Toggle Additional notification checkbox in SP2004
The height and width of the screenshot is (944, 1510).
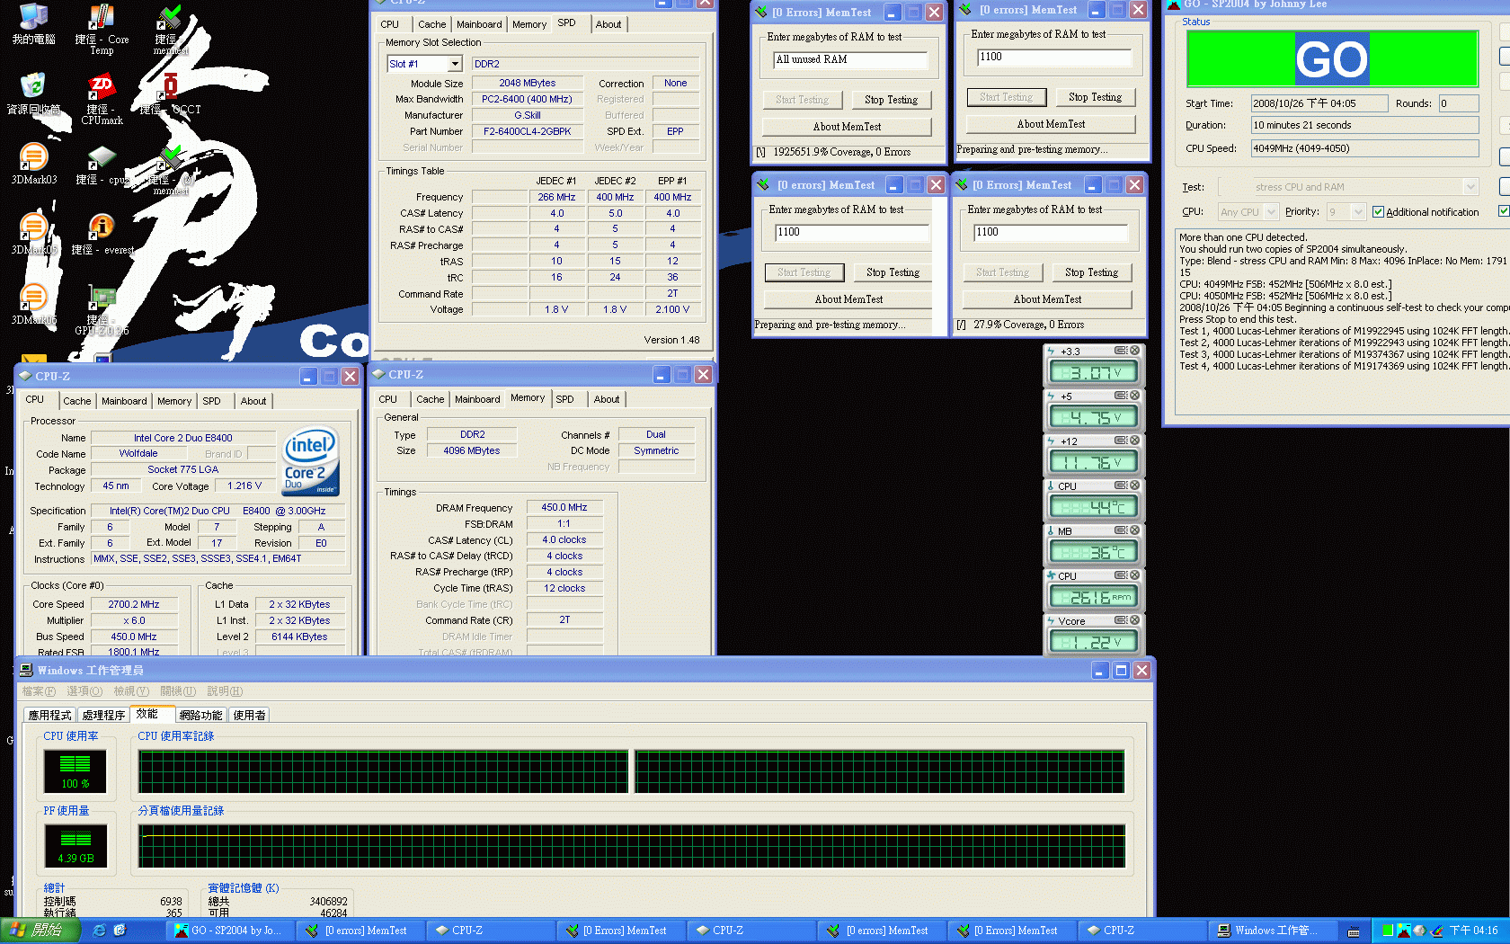[x=1378, y=212]
